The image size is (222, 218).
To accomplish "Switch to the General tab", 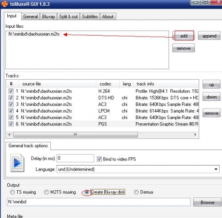I will point(31,16).
